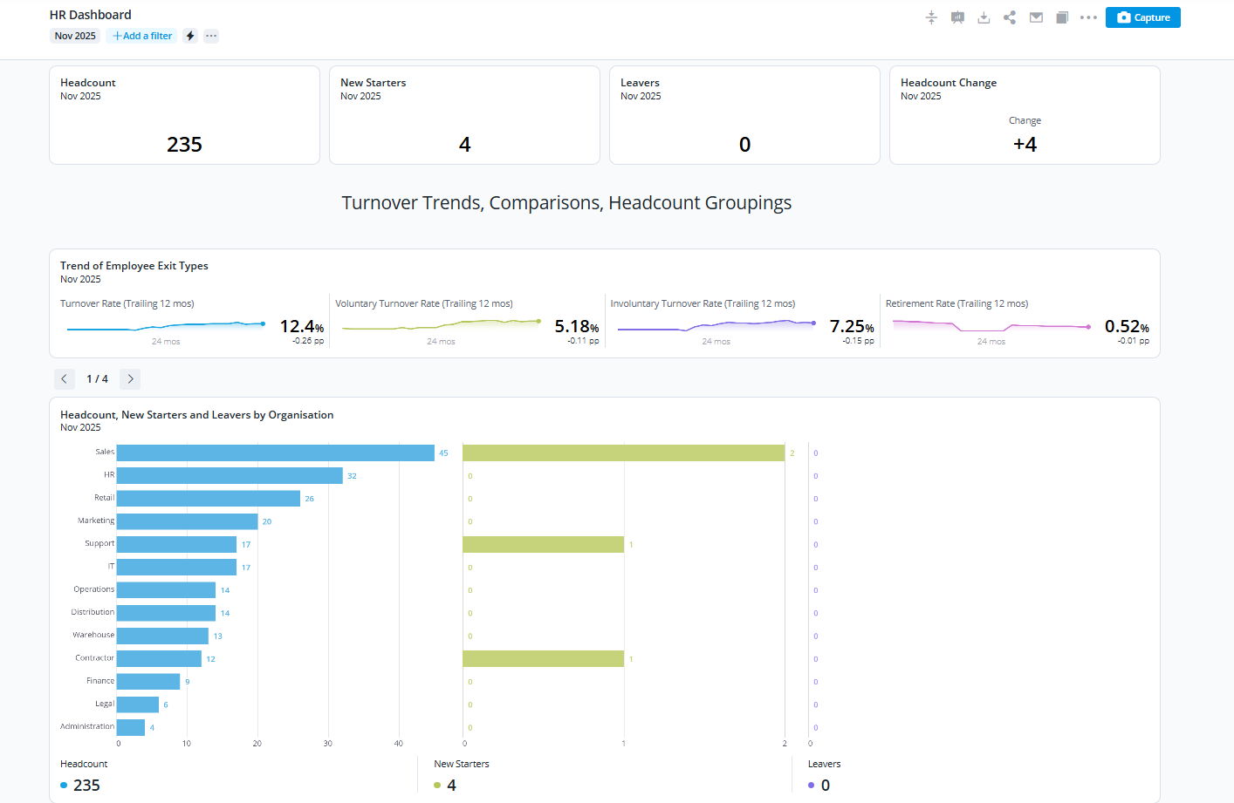
Task: Open the toolbar more-options ellipsis menu
Action: tap(1088, 17)
